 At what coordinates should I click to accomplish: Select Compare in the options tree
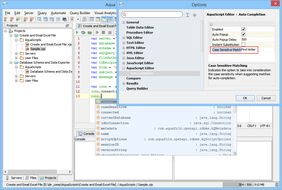point(134,78)
